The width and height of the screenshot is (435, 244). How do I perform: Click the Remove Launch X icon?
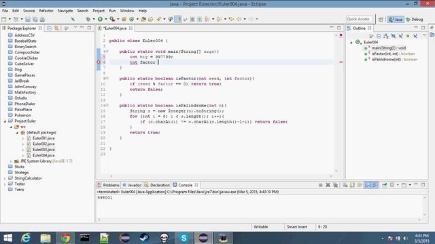(328, 185)
